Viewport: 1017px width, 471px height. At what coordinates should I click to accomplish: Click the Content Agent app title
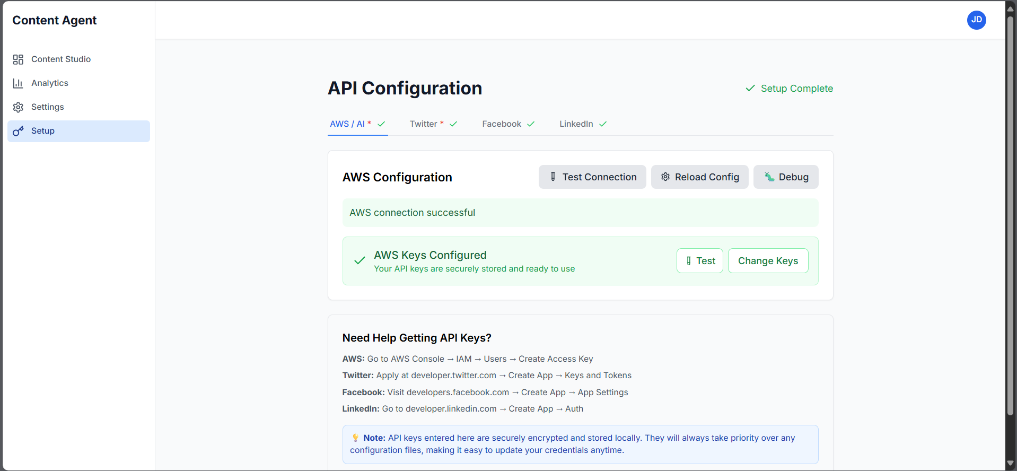(x=55, y=20)
